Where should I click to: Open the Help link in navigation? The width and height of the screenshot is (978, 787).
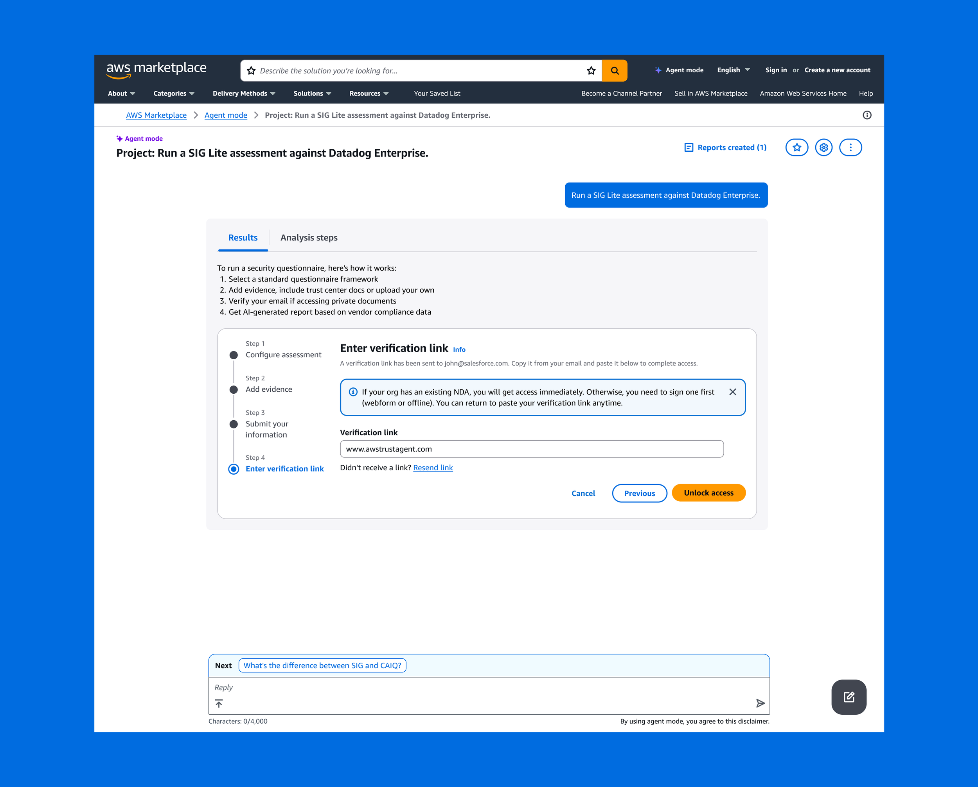(x=865, y=93)
